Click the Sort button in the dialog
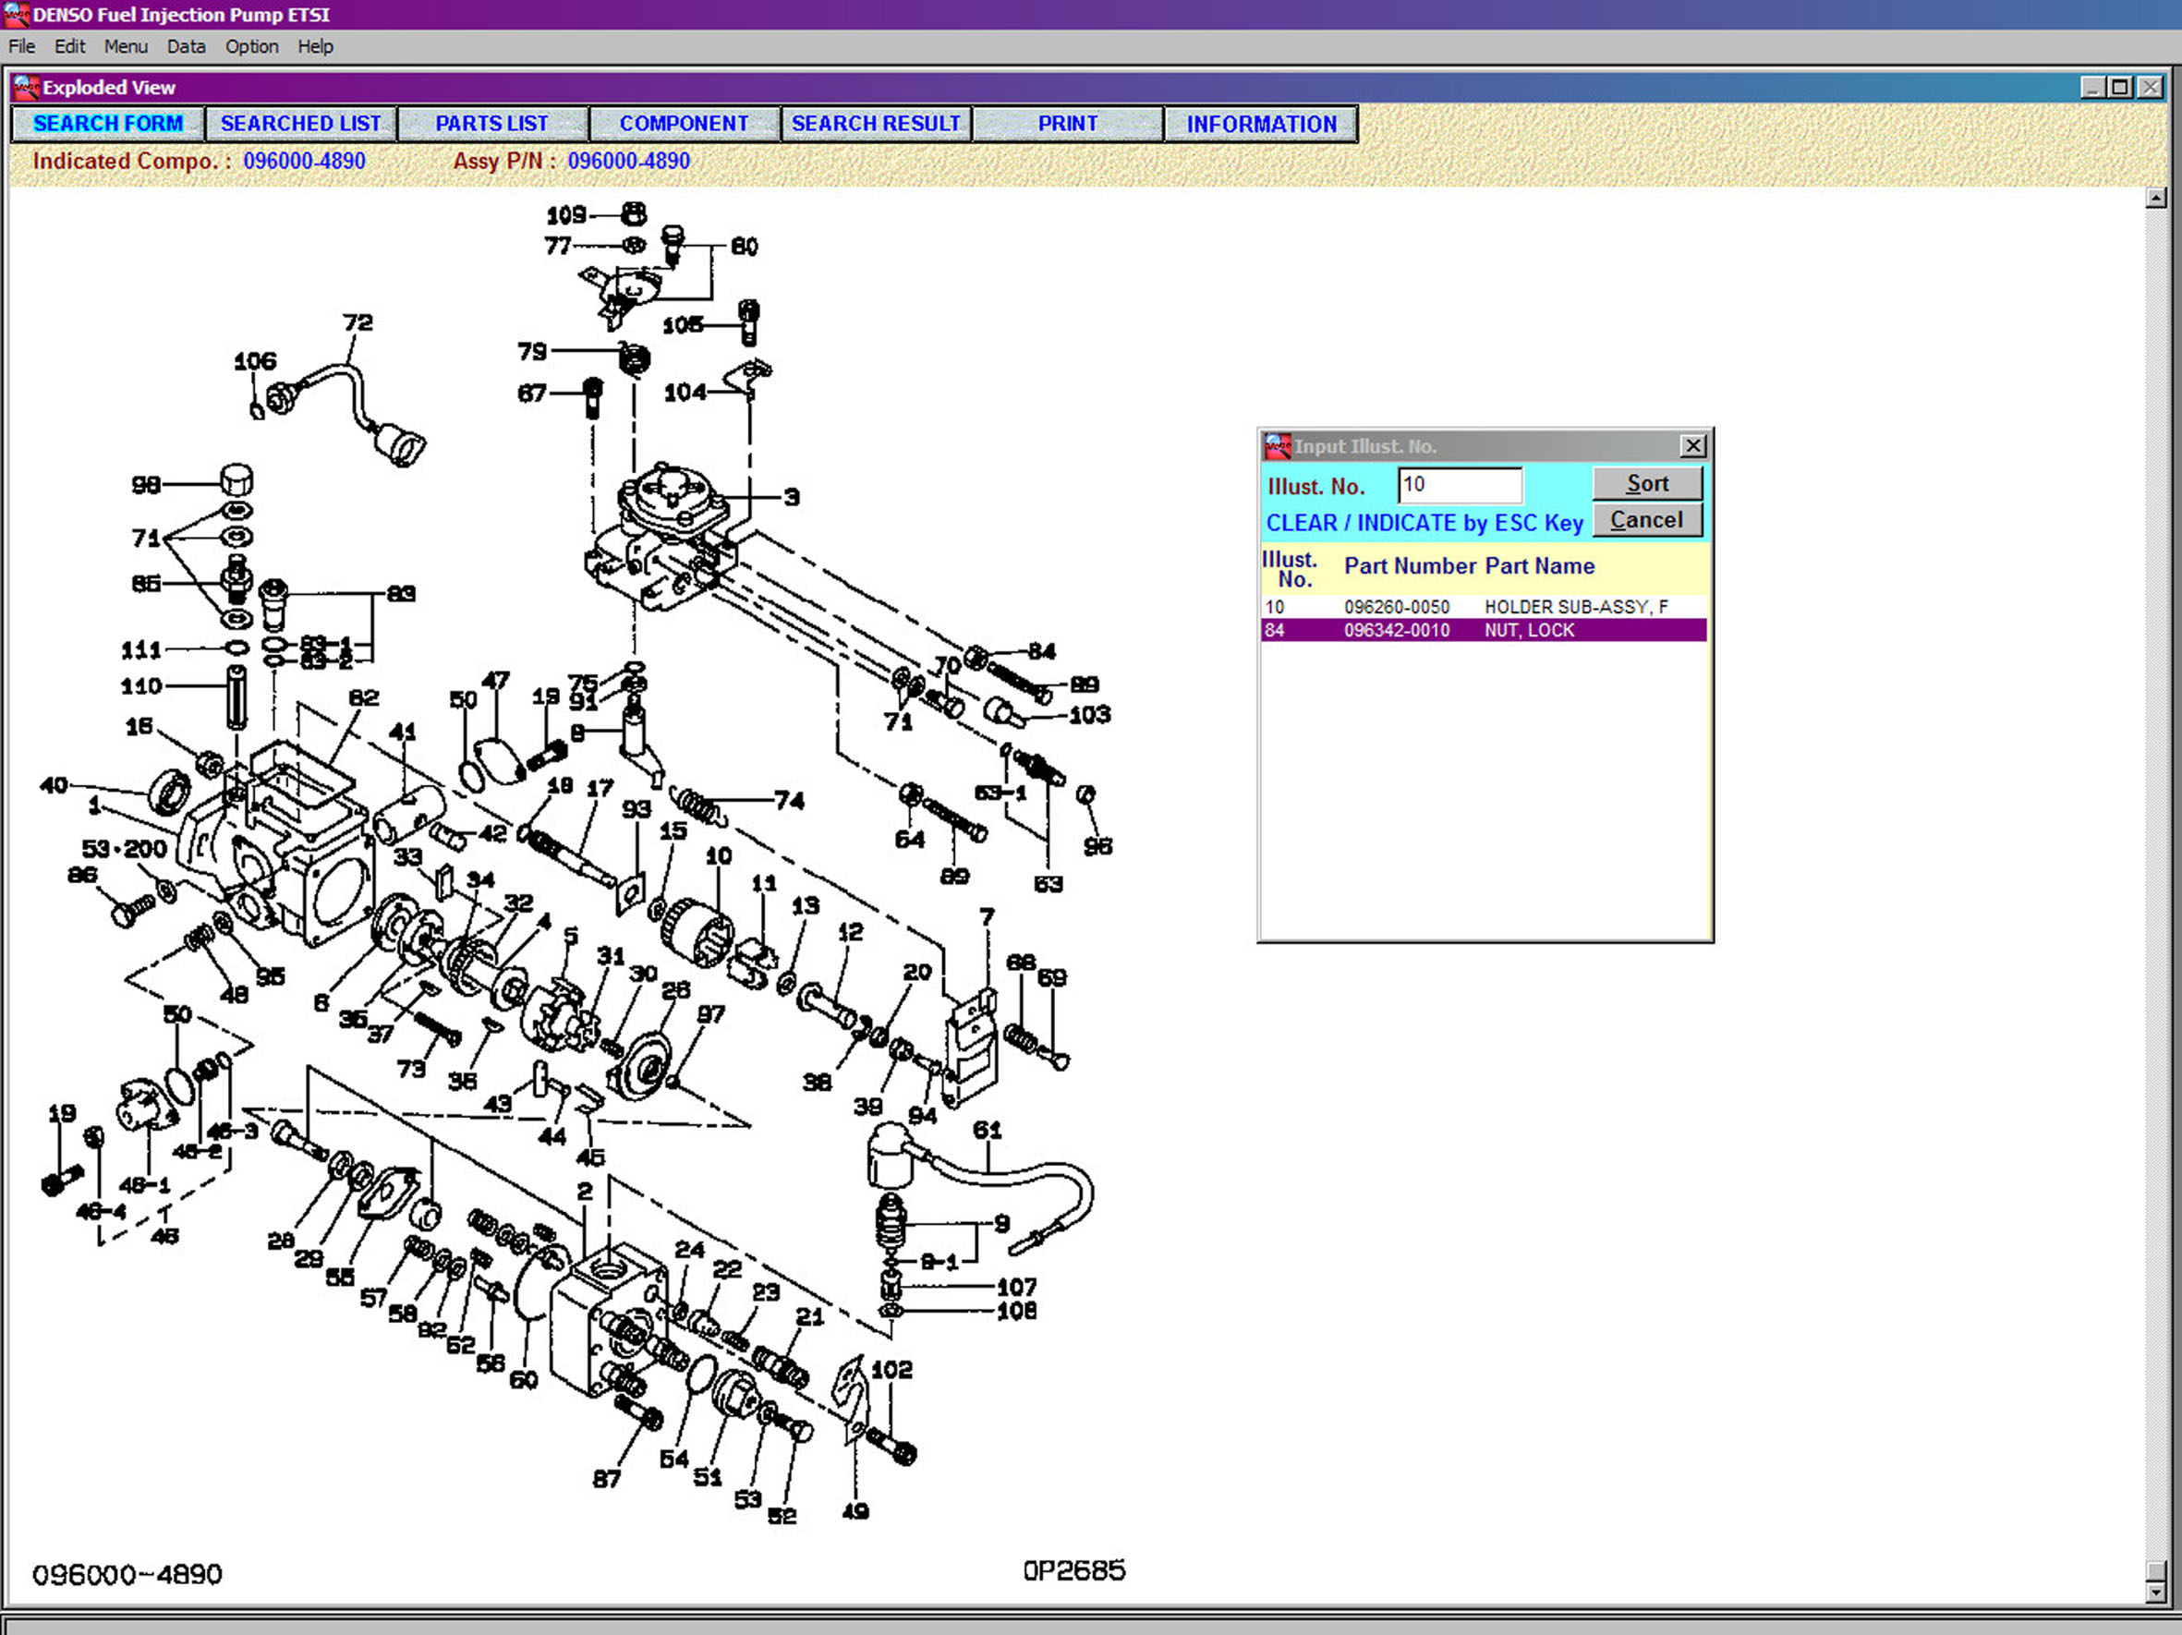2182x1635 pixels. pyautogui.click(x=1646, y=483)
